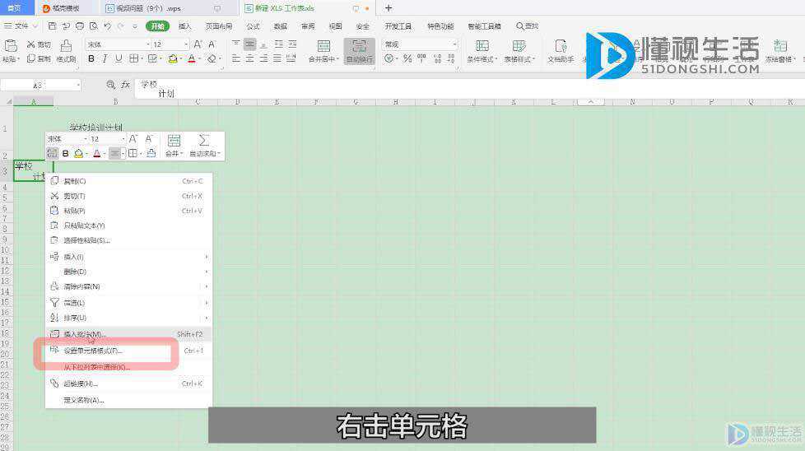
Task: Increase font size with the ribbon A+ icon
Action: [x=198, y=44]
